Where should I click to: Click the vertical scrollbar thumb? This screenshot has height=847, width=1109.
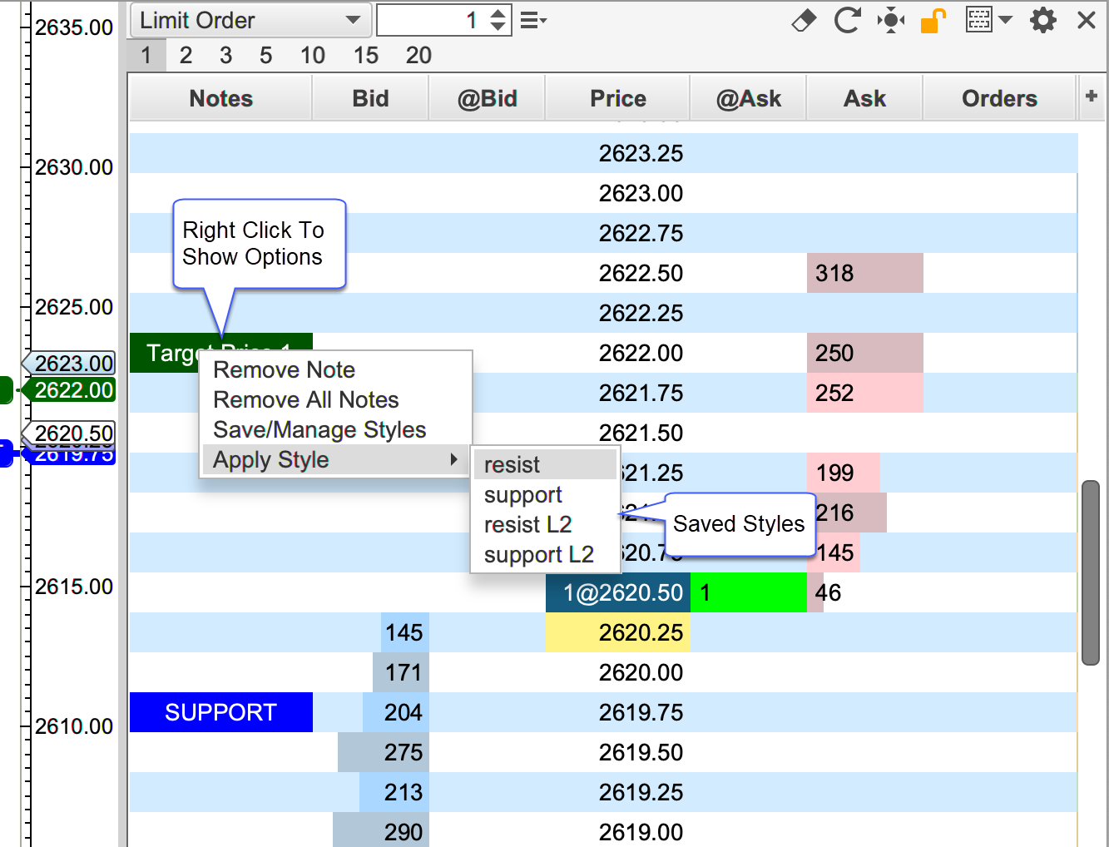pyautogui.click(x=1090, y=572)
